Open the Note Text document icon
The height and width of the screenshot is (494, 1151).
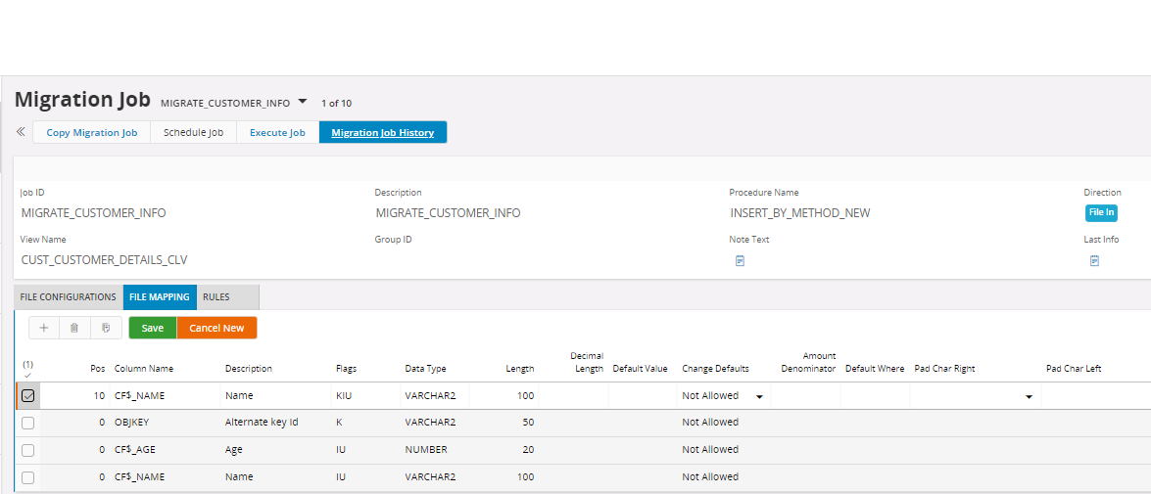click(x=741, y=260)
